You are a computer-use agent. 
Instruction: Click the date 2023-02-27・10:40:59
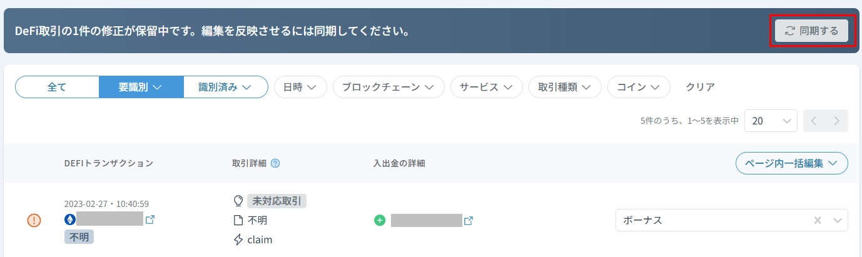pyautogui.click(x=106, y=204)
